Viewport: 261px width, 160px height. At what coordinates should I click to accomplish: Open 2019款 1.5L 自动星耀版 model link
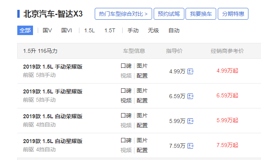pos(53,141)
